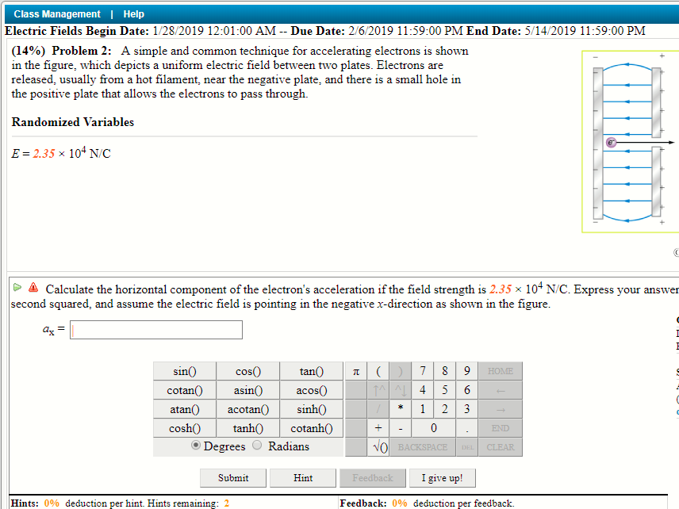Click the red warning triangle icon
Image resolution: width=679 pixels, height=509 pixels.
pos(32,289)
